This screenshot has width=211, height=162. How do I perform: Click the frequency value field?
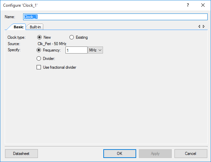click(x=76, y=50)
